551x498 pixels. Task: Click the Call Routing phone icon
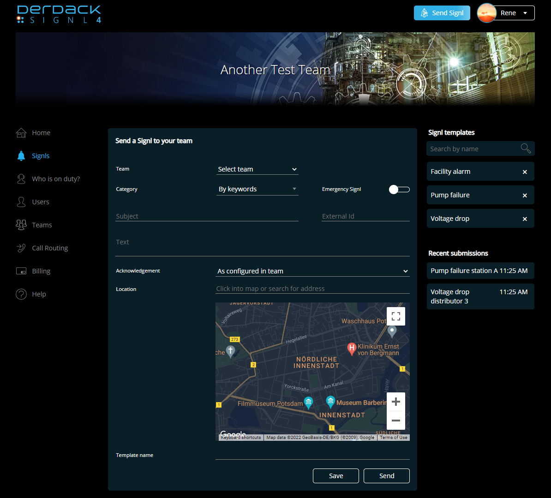pyautogui.click(x=21, y=248)
